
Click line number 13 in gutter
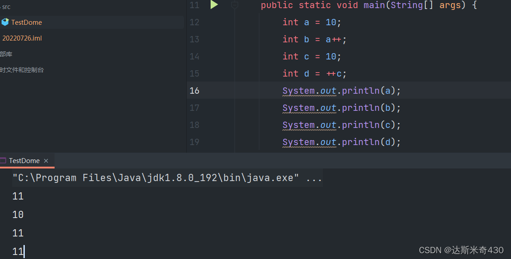[x=194, y=39]
